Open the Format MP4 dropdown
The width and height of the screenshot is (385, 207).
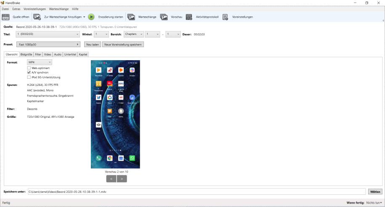click(40, 62)
